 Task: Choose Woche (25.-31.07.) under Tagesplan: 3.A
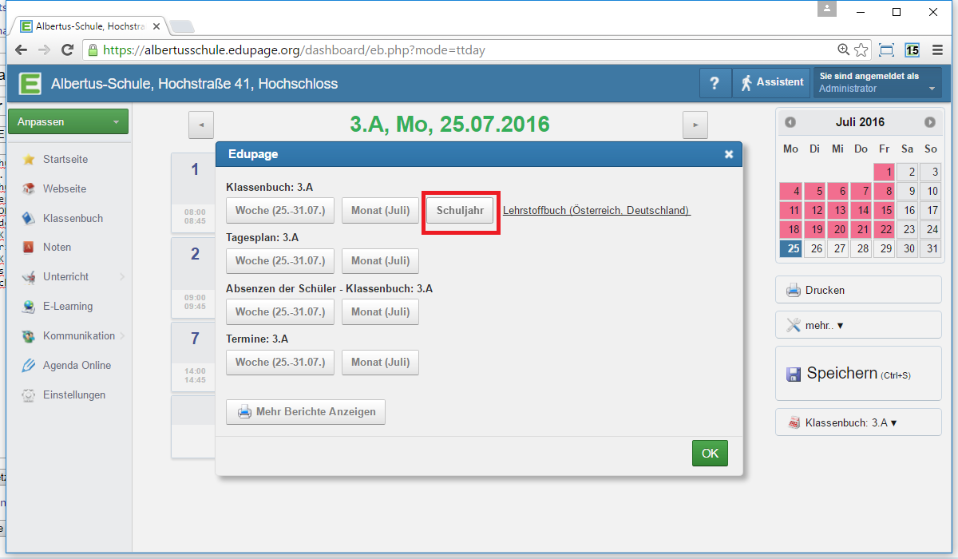[280, 260]
